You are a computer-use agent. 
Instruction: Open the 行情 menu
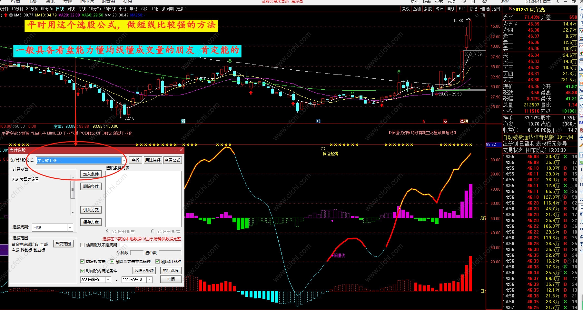(x=15, y=2)
